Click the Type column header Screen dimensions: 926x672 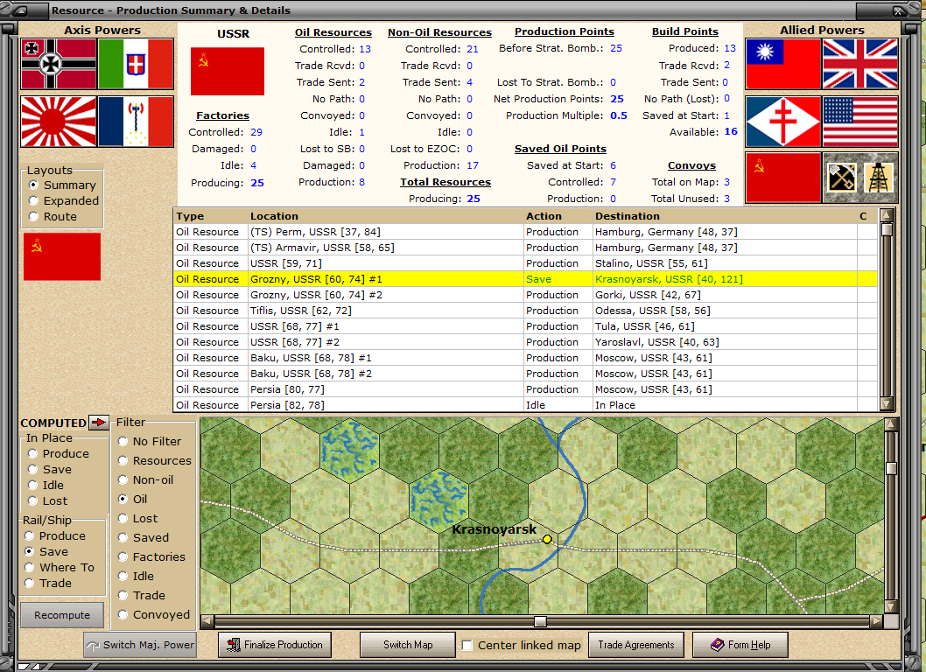pyautogui.click(x=210, y=216)
